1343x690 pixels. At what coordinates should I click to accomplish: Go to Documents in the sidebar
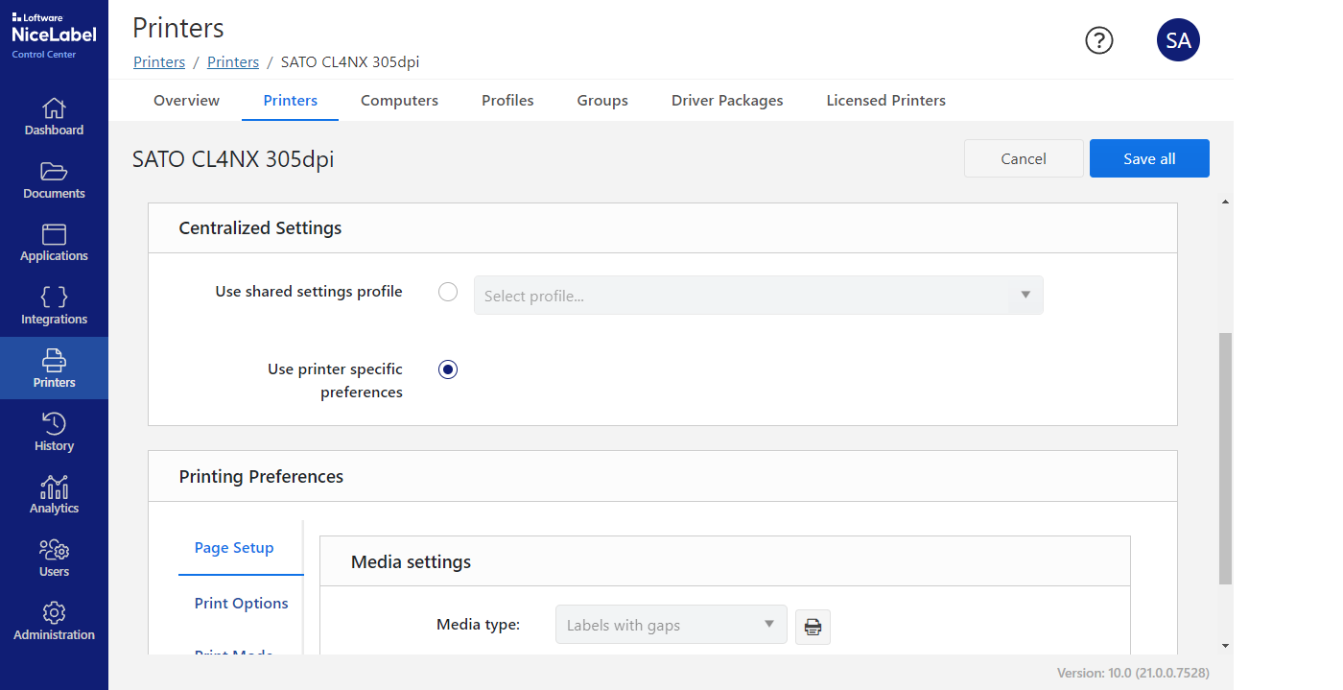[x=54, y=179]
